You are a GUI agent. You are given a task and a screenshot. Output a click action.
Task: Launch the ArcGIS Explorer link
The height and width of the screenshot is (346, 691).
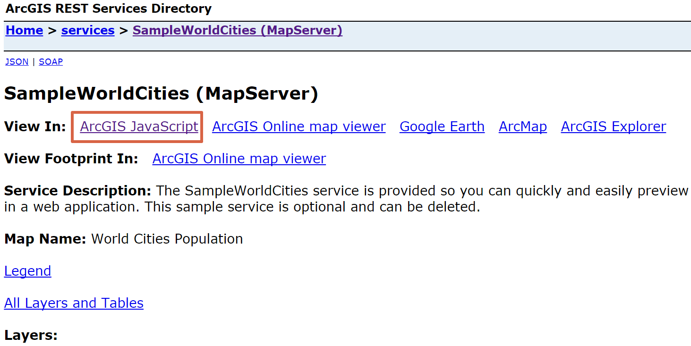(614, 127)
